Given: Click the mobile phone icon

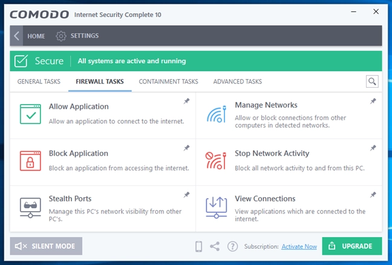Looking at the screenshot, I should [x=199, y=246].
